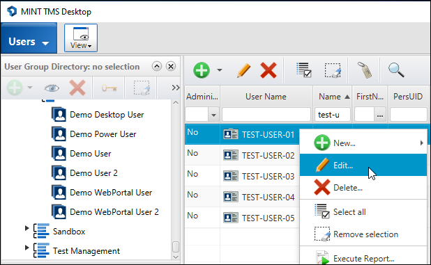Select the TEST-USER-01 row
Viewport: 431px width, 265px height.
coord(242,134)
